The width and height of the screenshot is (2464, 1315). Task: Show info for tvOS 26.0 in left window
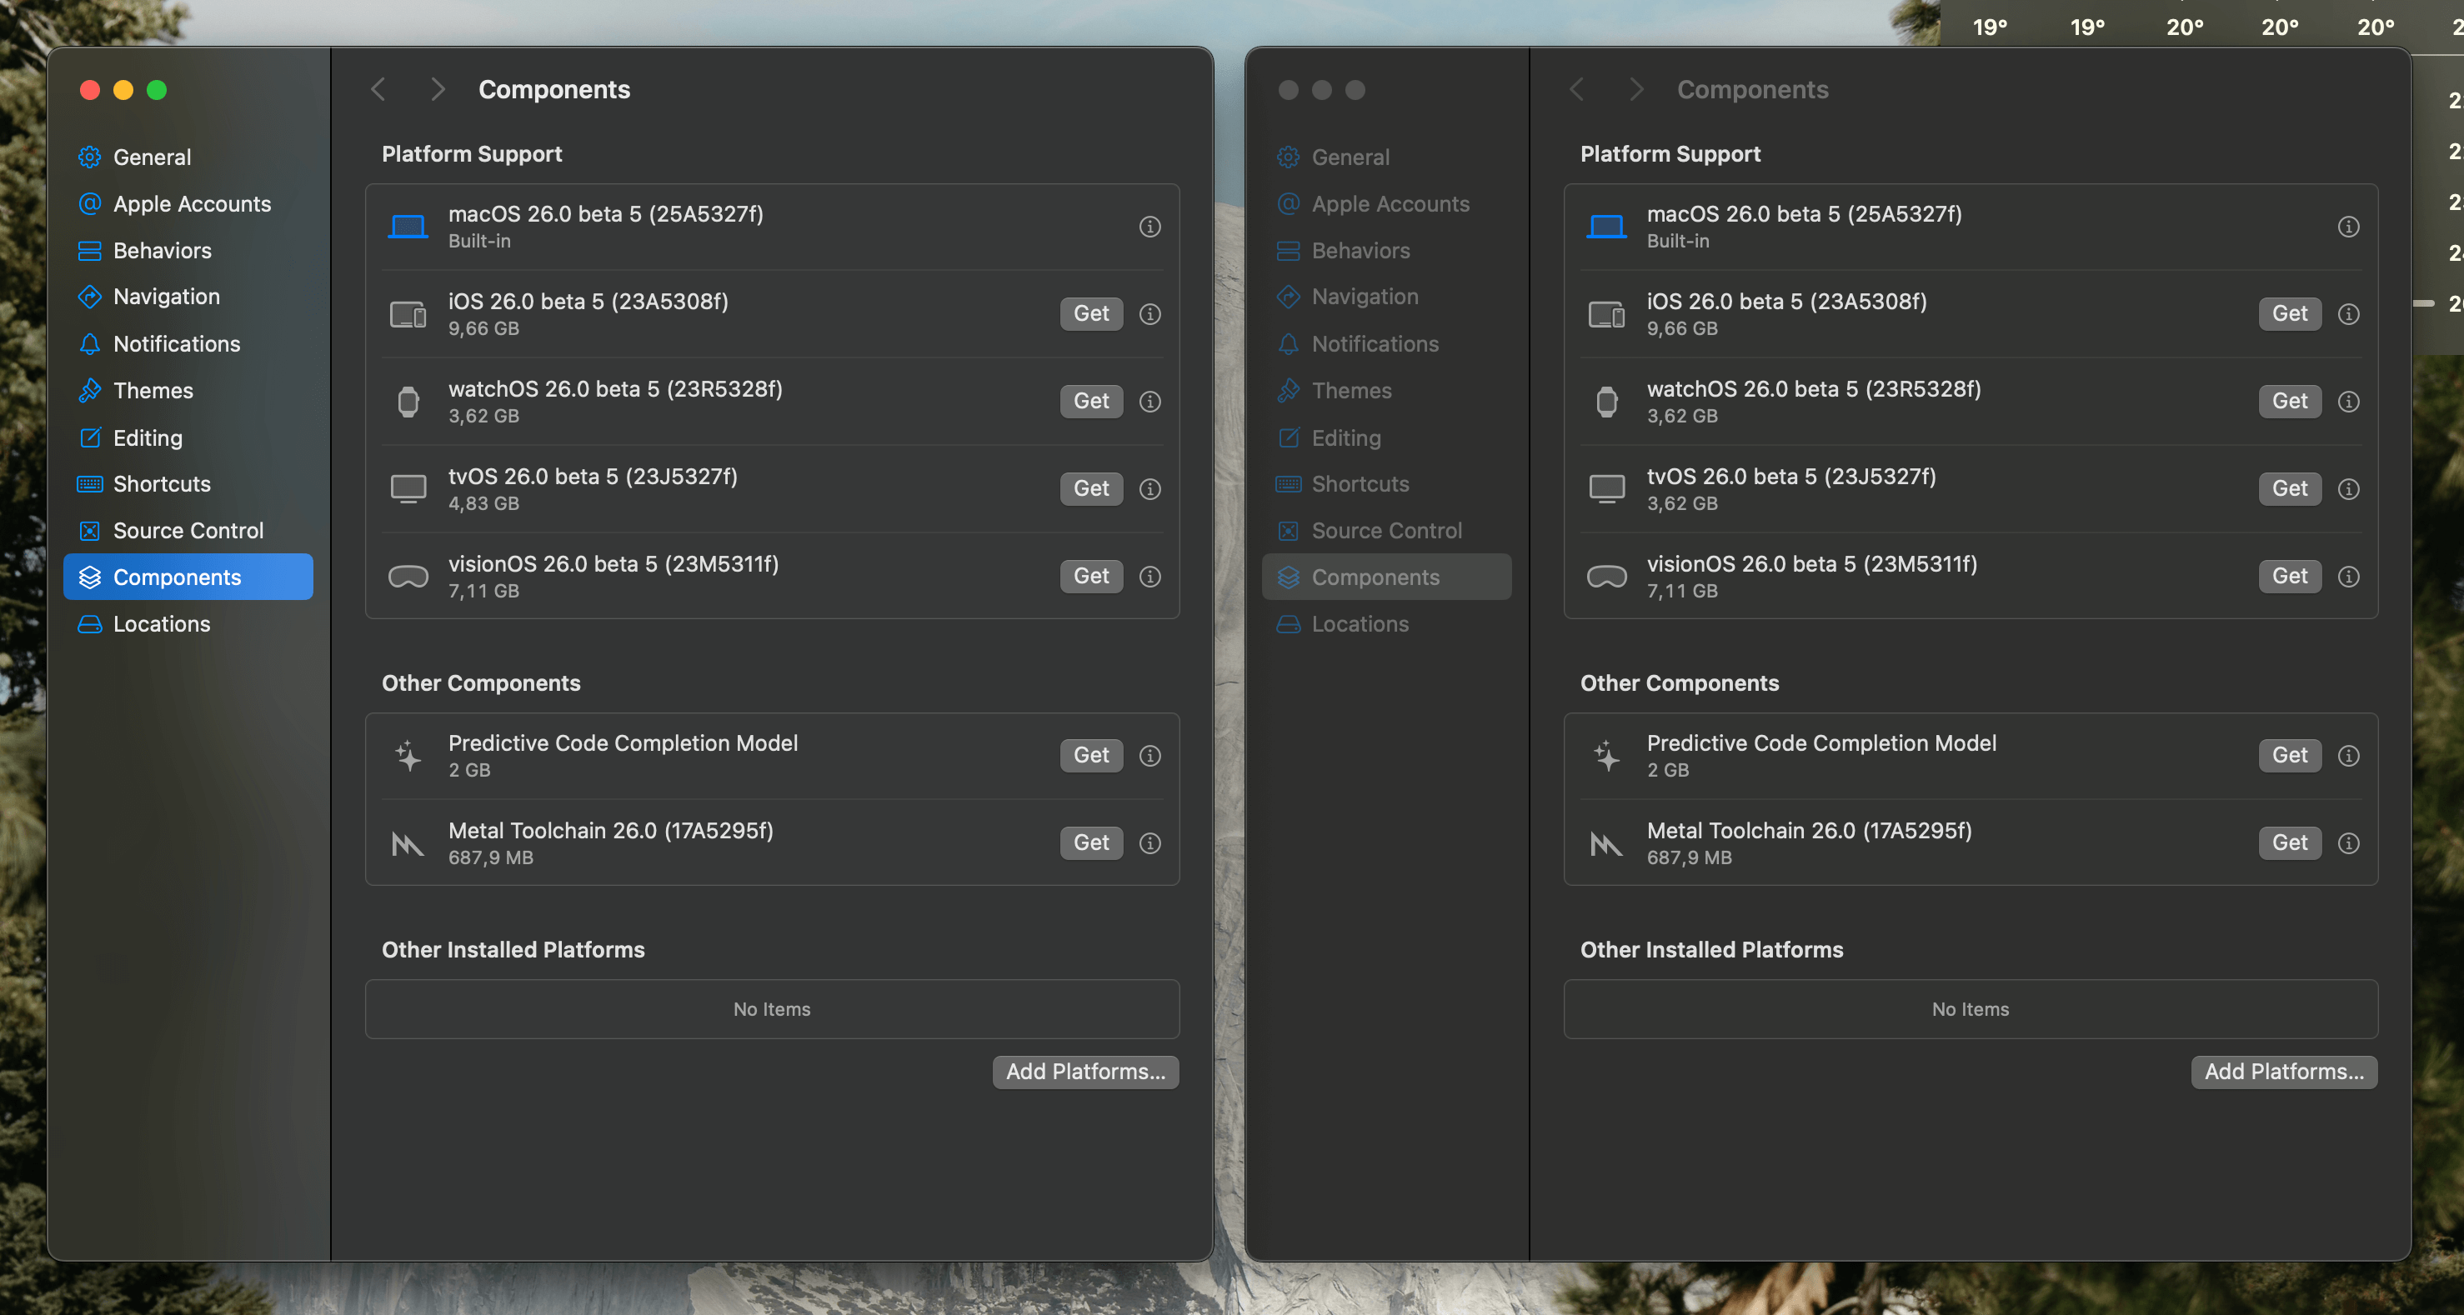(1149, 488)
